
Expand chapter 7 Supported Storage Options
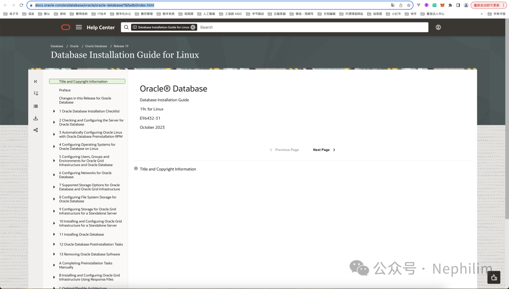[54, 187]
